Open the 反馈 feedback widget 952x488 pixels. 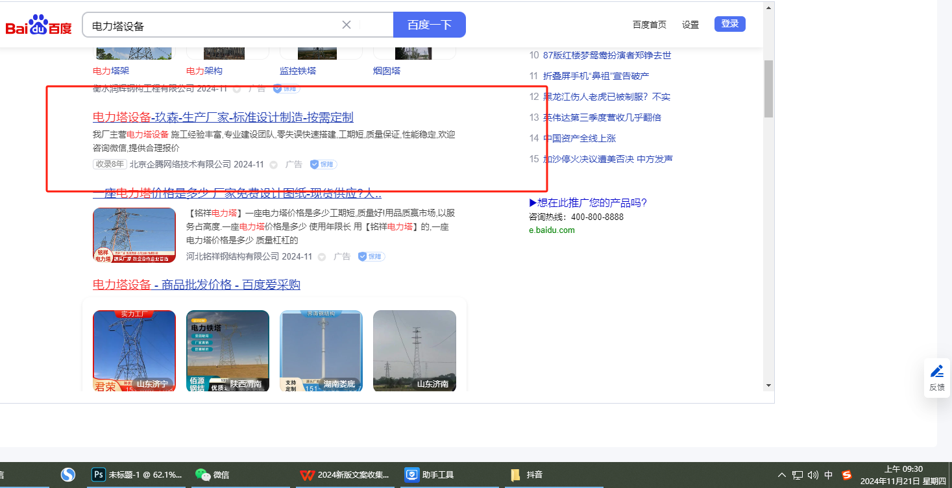(x=937, y=378)
